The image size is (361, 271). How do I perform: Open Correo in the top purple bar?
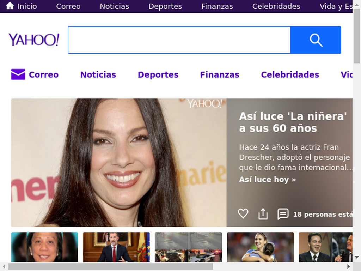click(68, 6)
